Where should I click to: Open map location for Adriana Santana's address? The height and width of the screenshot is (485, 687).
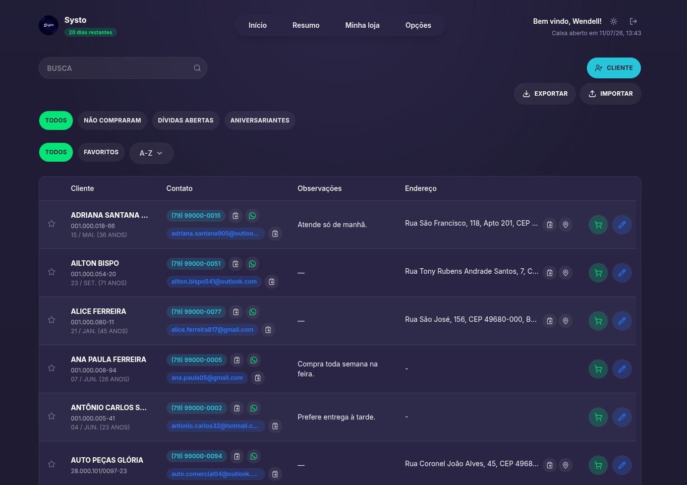[566, 225]
